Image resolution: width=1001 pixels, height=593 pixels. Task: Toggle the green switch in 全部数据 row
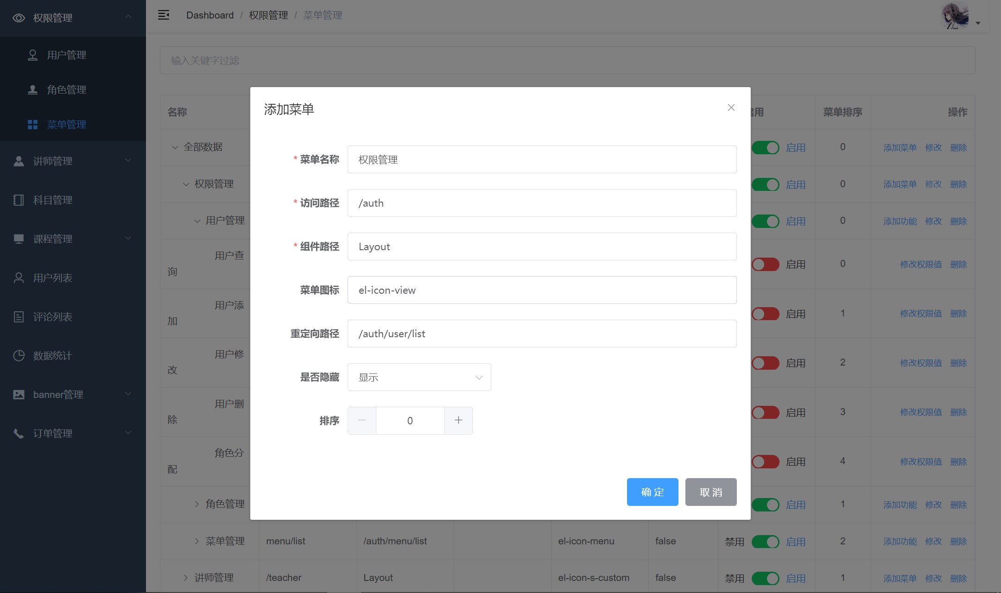pos(765,148)
